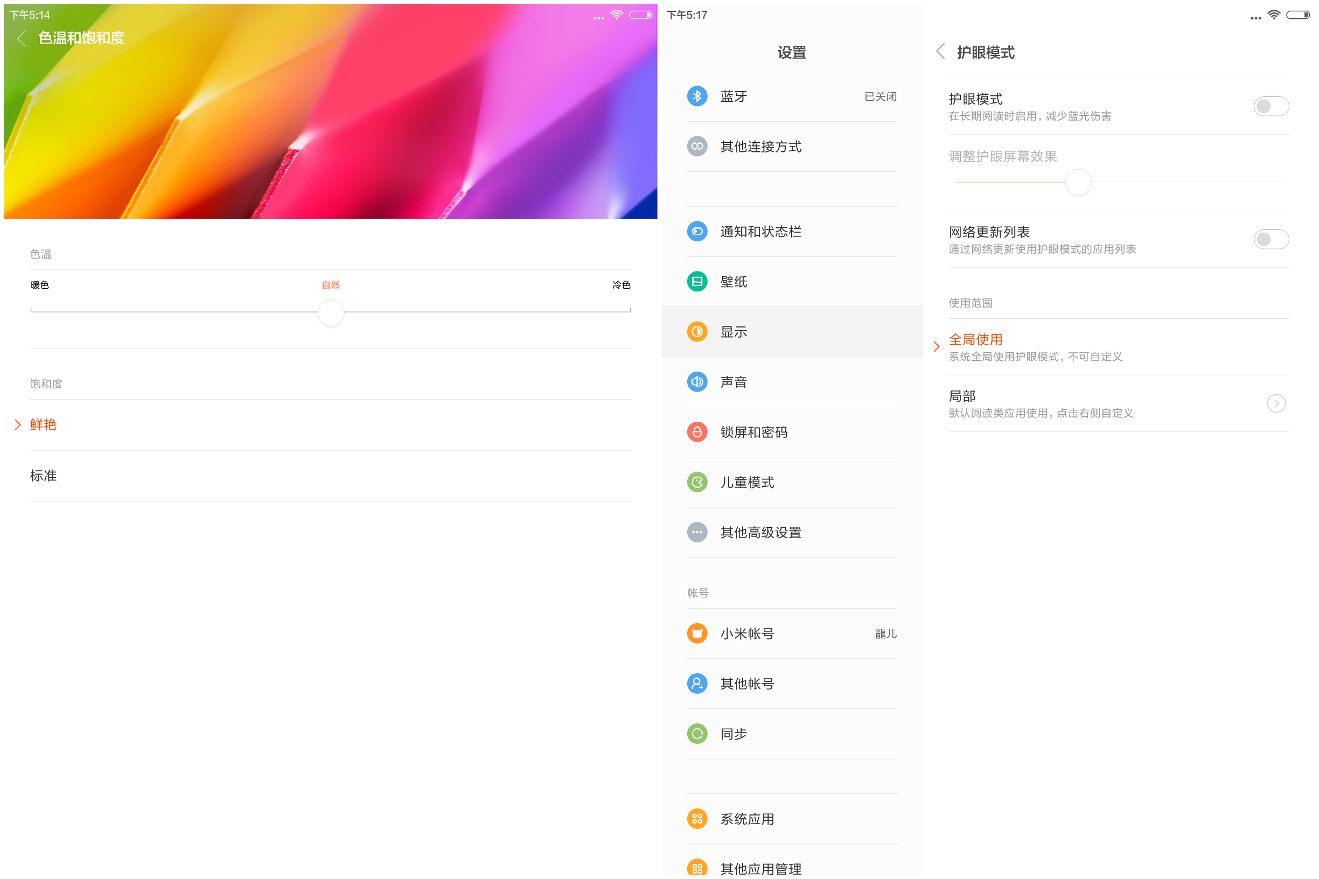Open System Applications settings
The height and width of the screenshot is (879, 1319).
tap(747, 823)
